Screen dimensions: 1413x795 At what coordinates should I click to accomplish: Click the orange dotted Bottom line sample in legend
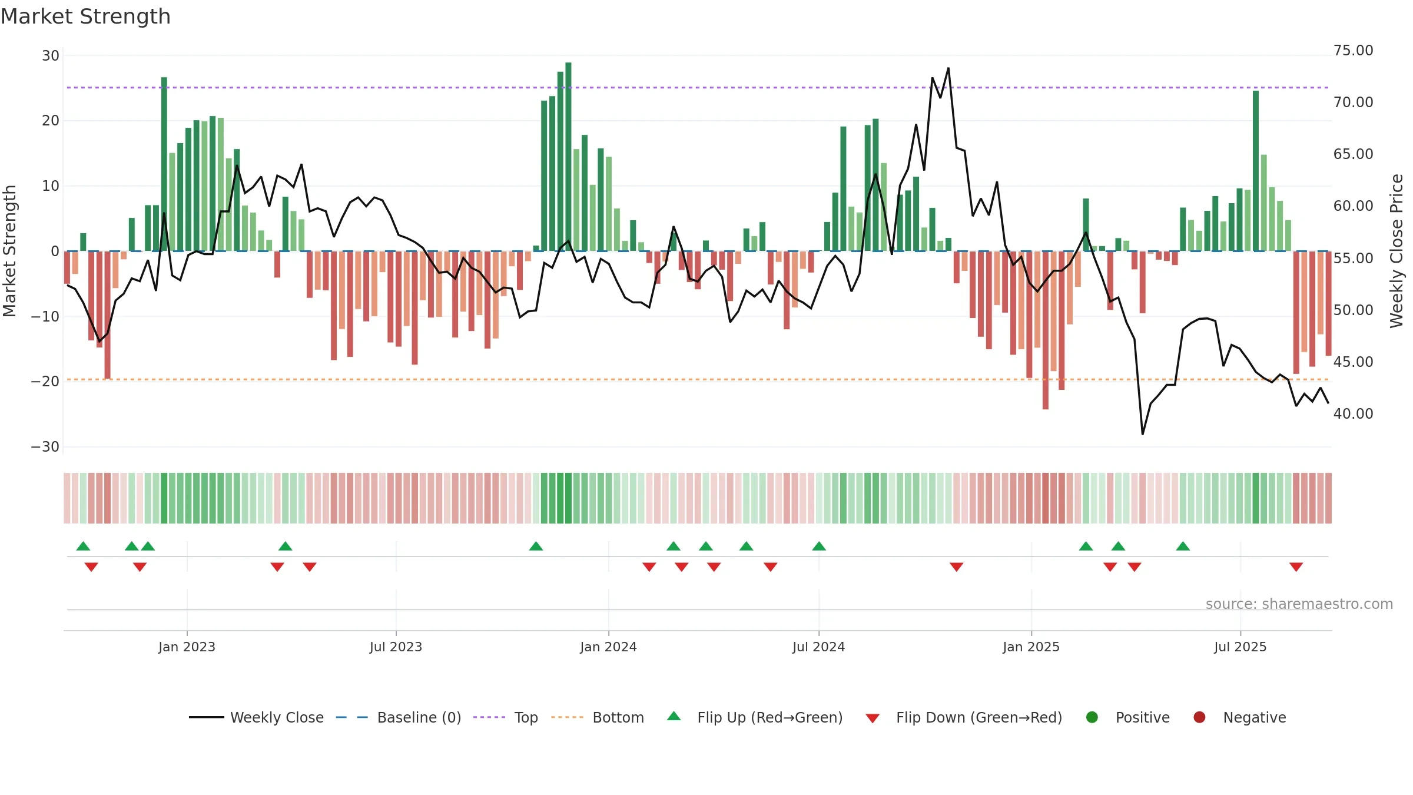(x=568, y=717)
